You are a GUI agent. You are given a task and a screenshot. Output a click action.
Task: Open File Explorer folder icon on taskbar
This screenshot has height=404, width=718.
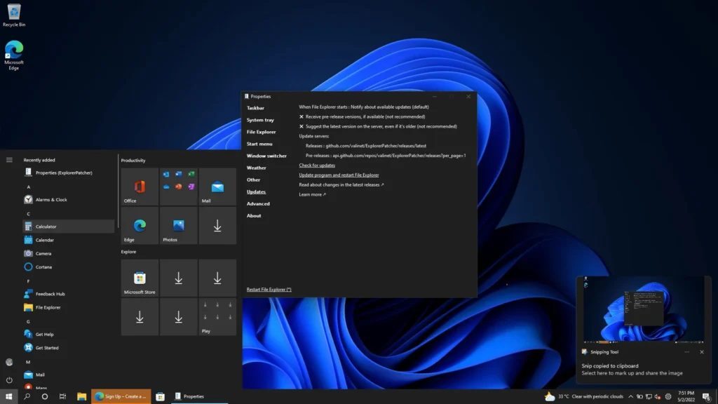[x=81, y=397]
